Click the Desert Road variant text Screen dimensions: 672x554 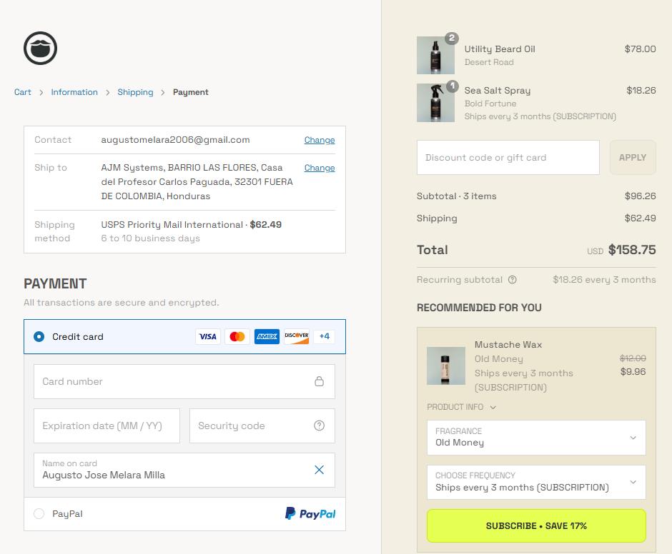coord(489,62)
